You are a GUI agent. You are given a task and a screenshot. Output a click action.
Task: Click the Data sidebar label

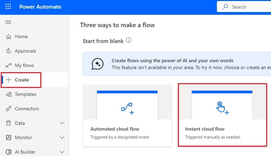[x=20, y=123]
